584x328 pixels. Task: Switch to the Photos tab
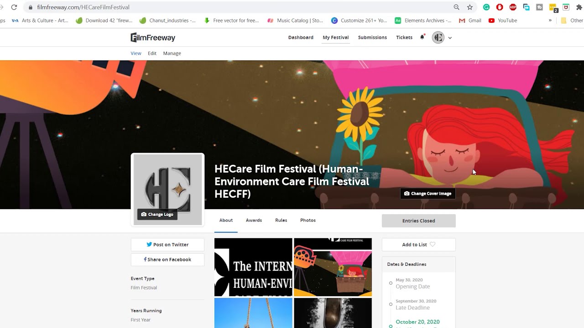click(308, 220)
